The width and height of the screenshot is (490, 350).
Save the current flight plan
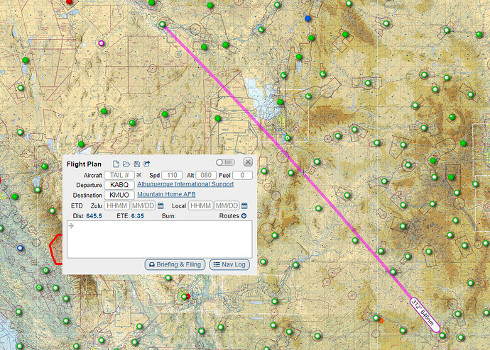click(136, 164)
